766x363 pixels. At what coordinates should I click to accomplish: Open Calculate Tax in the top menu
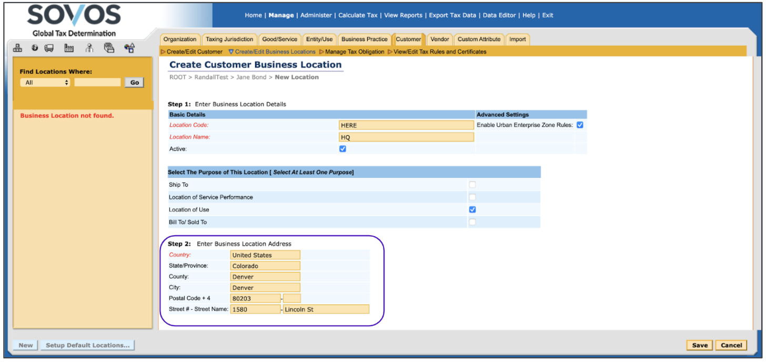(x=358, y=15)
